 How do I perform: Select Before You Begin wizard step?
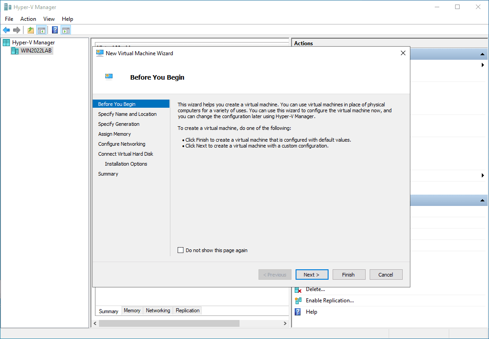coord(131,104)
